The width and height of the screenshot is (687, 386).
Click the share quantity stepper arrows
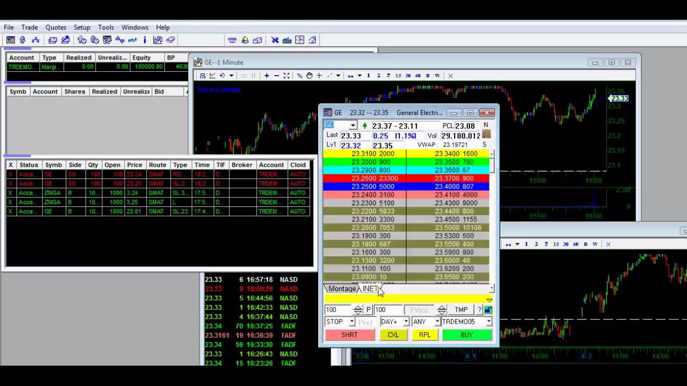pos(358,309)
